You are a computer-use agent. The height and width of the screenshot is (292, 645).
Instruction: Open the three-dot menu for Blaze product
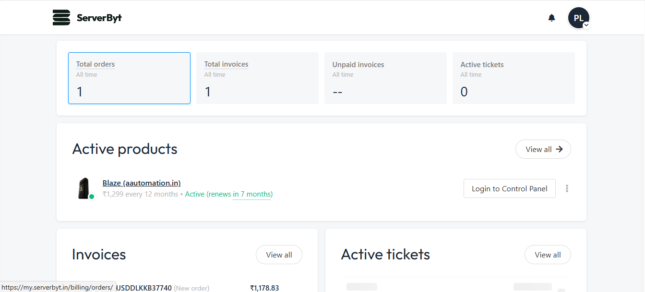pyautogui.click(x=567, y=188)
